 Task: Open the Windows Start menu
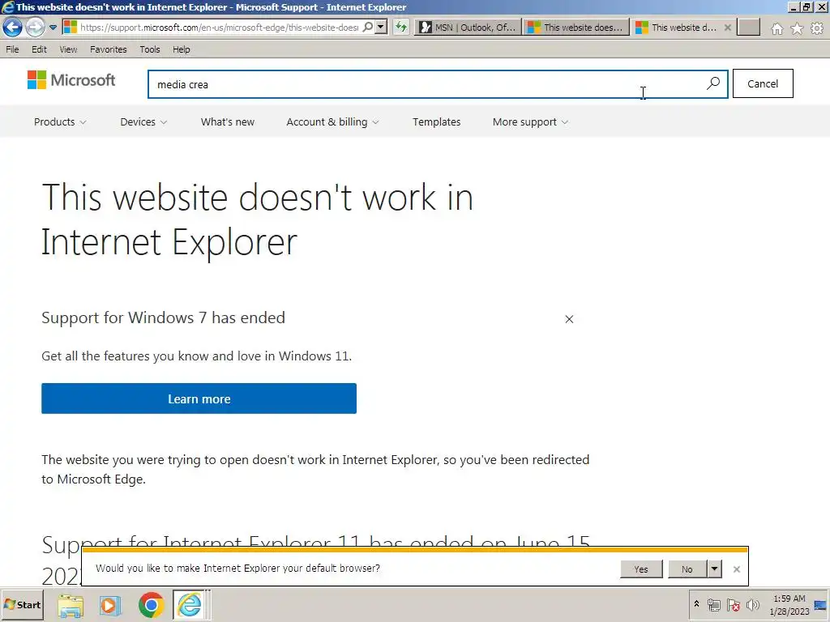[22, 604]
